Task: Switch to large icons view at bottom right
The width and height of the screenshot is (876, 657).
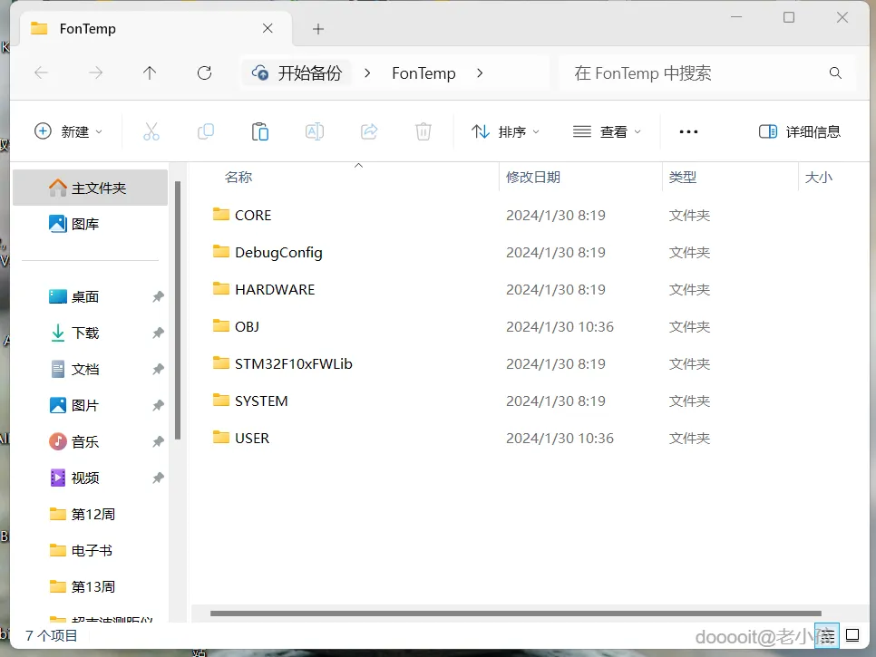Action: click(851, 635)
